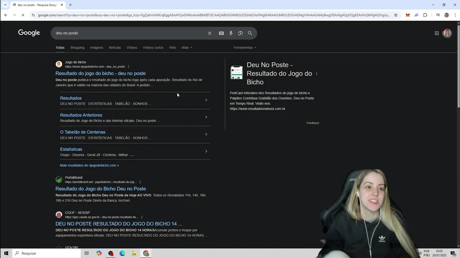
Task: Open the media control toolbar icon
Action: (438, 15)
